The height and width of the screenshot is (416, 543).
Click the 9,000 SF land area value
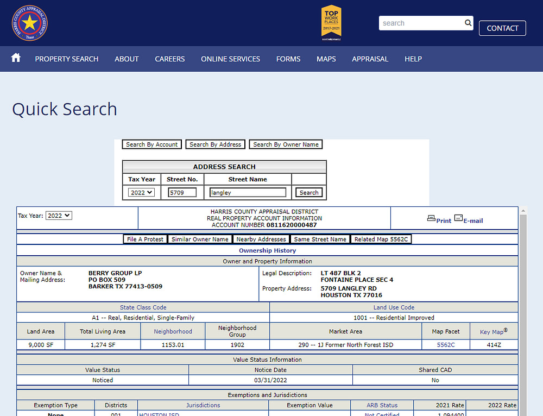pos(41,345)
